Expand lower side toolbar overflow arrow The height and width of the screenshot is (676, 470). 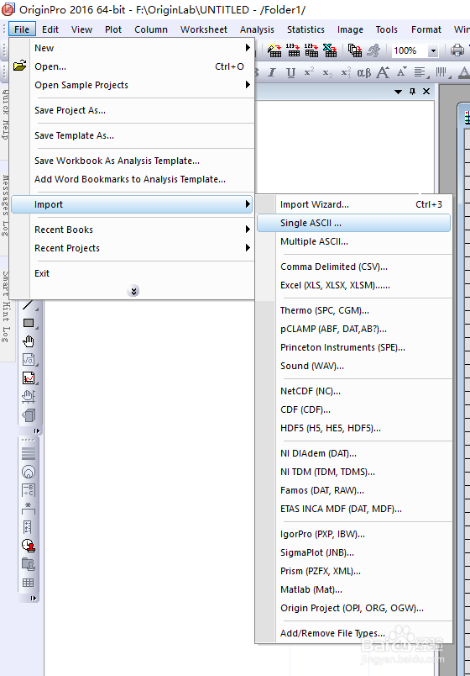point(34,599)
